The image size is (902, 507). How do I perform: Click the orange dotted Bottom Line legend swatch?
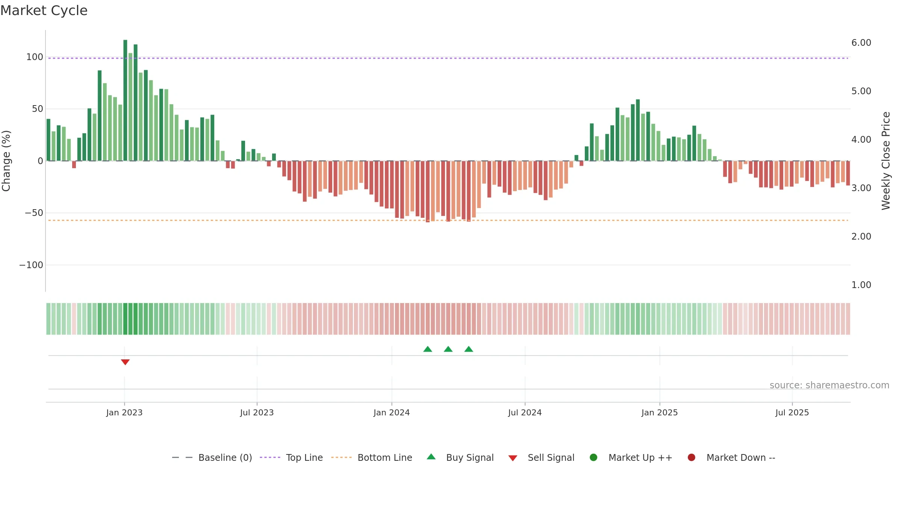tap(341, 457)
